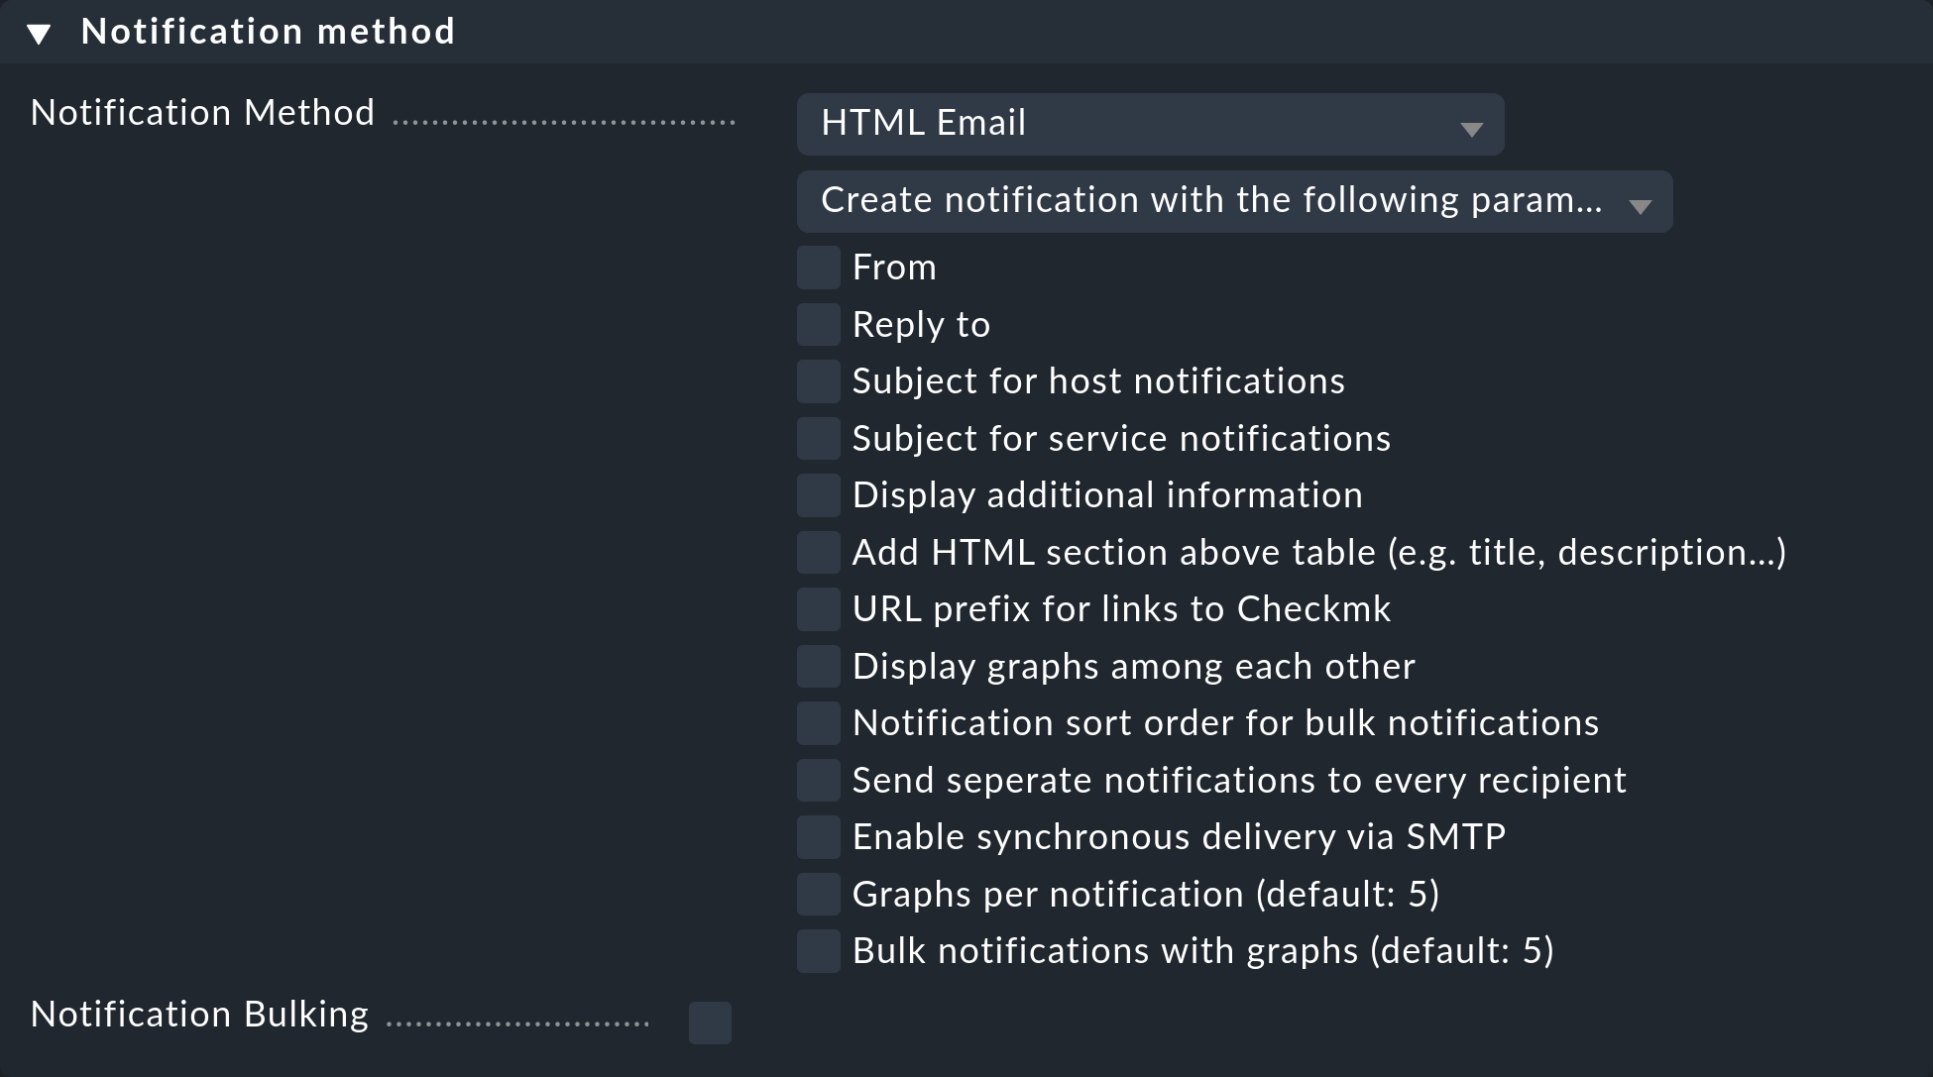Toggle Display additional information option
Viewport: 1933px width, 1077px height.
[x=818, y=495]
